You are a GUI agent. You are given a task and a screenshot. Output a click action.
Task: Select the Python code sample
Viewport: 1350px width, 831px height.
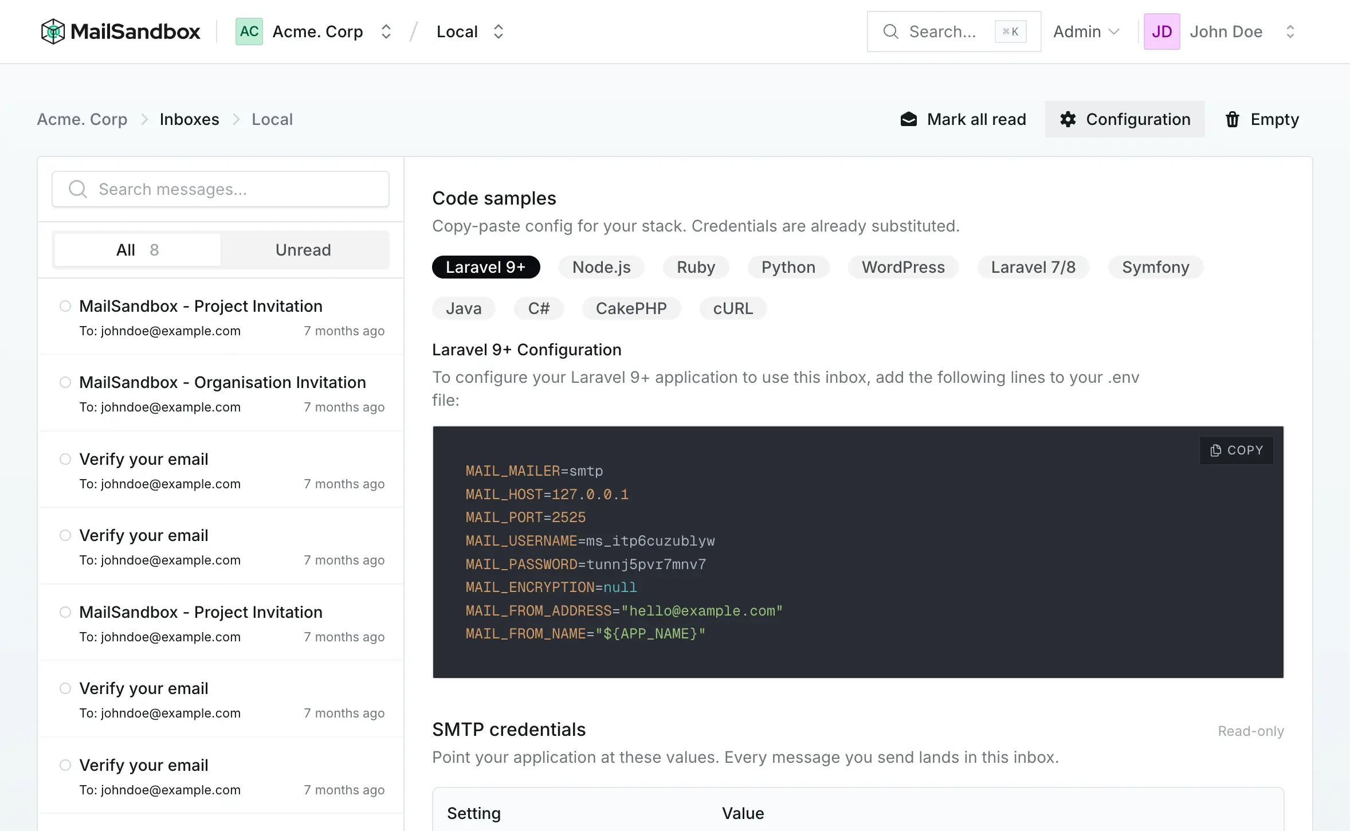788,267
